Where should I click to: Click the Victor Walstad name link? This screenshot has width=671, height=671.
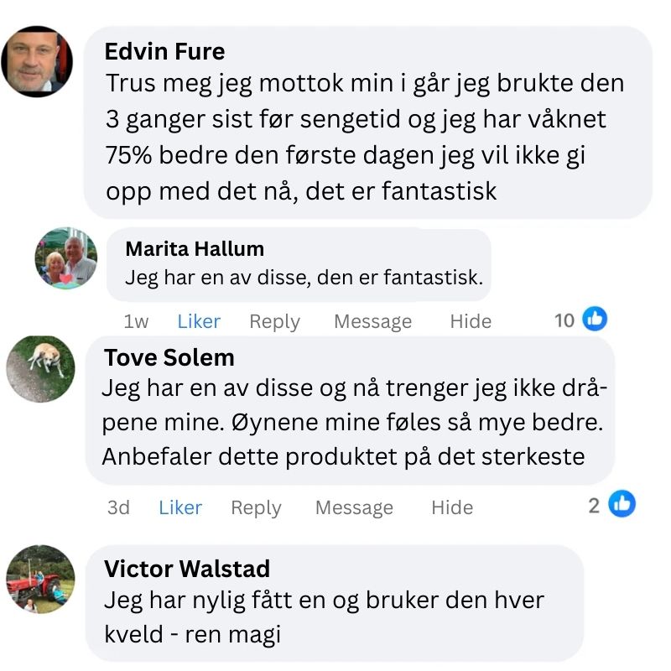pos(187,569)
